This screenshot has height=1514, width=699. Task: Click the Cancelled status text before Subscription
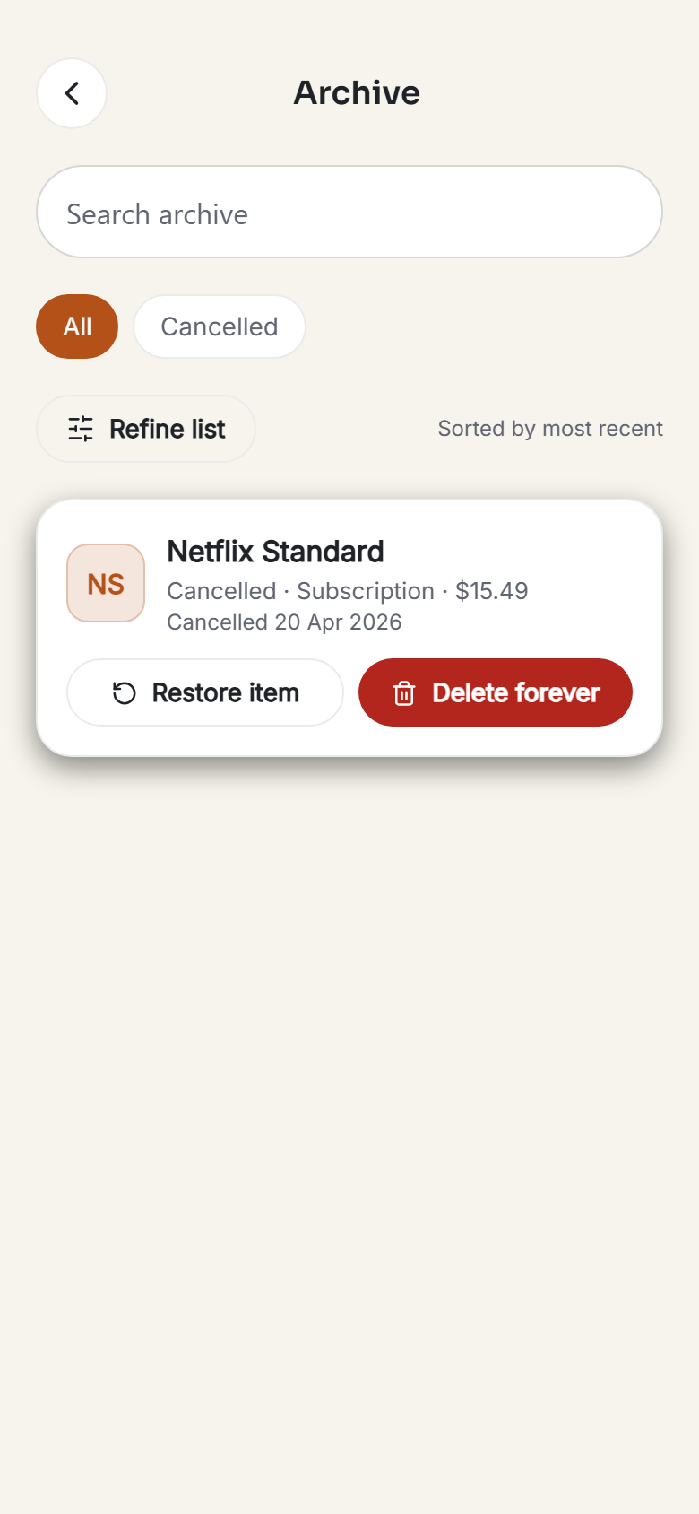point(221,591)
